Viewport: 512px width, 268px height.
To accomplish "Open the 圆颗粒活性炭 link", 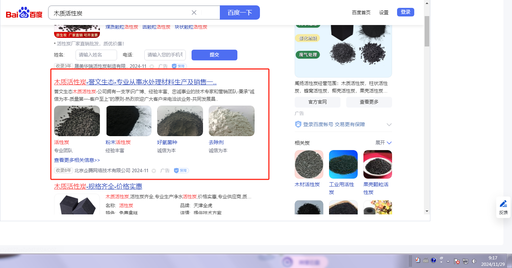I will tap(156, 27).
